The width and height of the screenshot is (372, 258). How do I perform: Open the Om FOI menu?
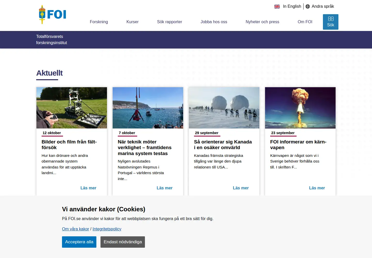pyautogui.click(x=305, y=22)
